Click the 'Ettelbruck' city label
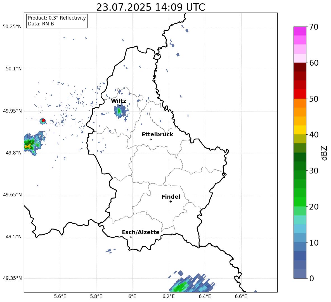The width and height of the screenshot is (331, 302). 157,135
